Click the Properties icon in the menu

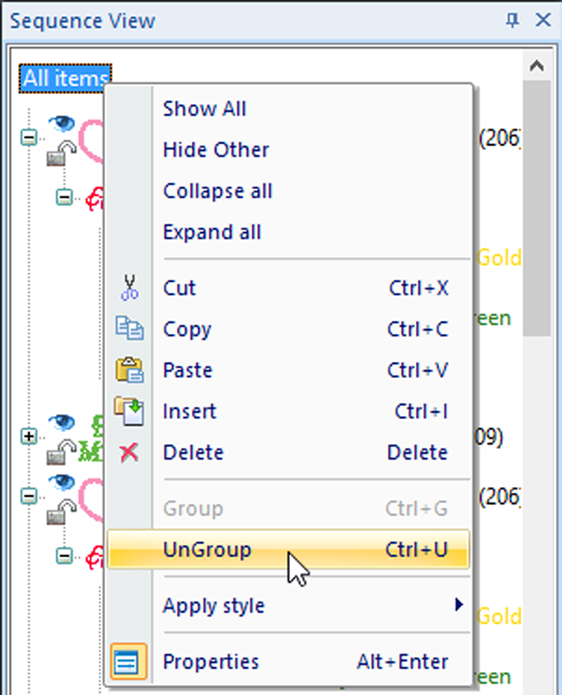click(x=129, y=661)
